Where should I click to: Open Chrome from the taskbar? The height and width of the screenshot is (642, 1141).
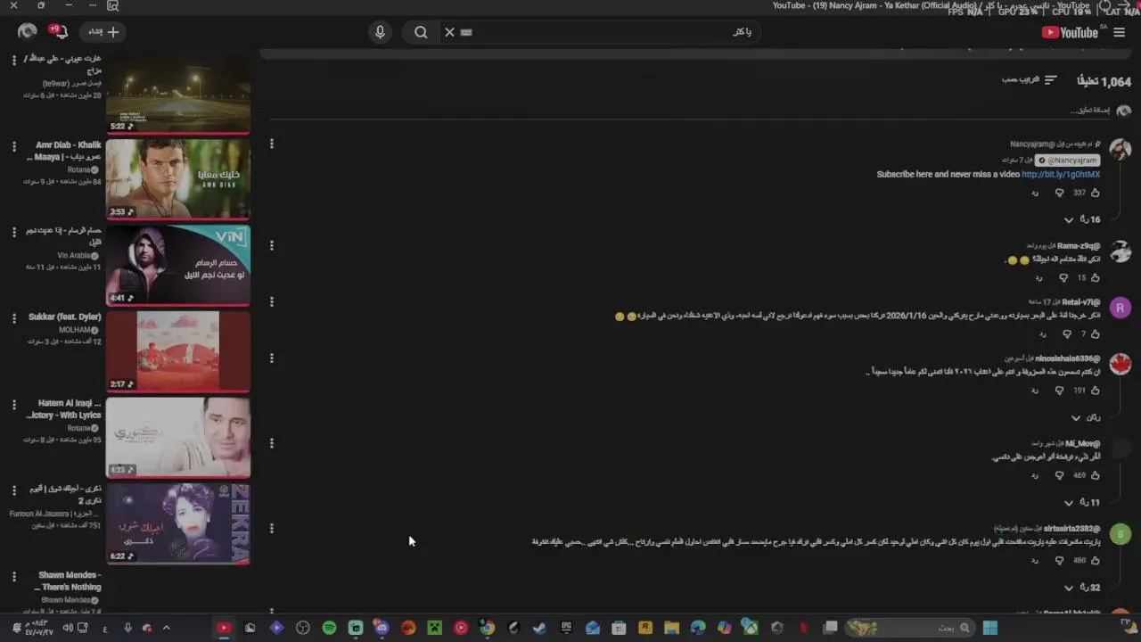tap(487, 628)
